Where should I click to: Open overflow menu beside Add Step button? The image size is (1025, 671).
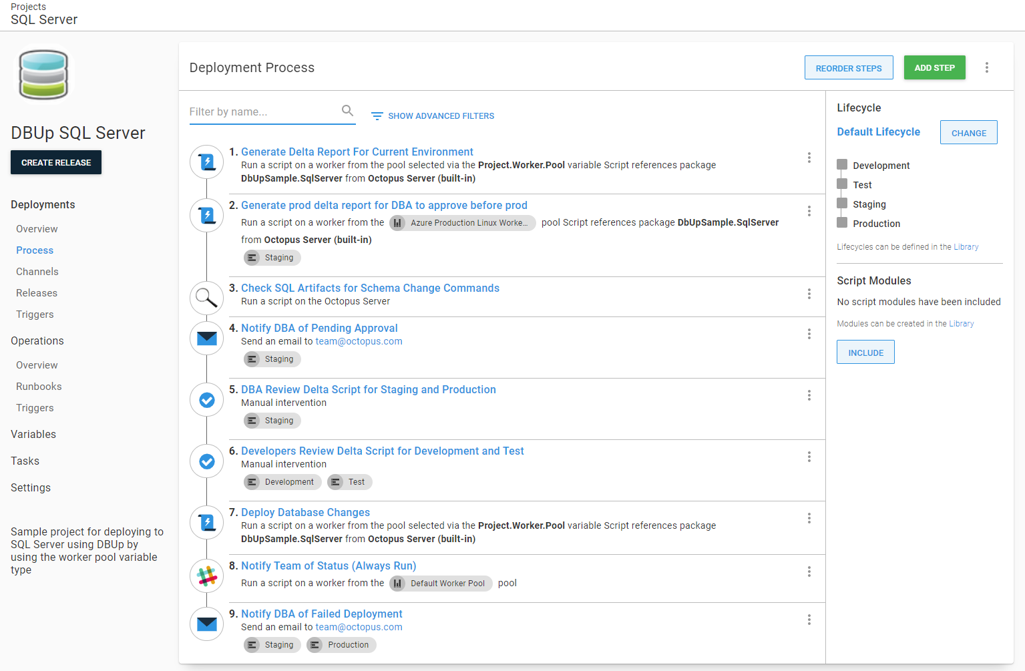[986, 67]
